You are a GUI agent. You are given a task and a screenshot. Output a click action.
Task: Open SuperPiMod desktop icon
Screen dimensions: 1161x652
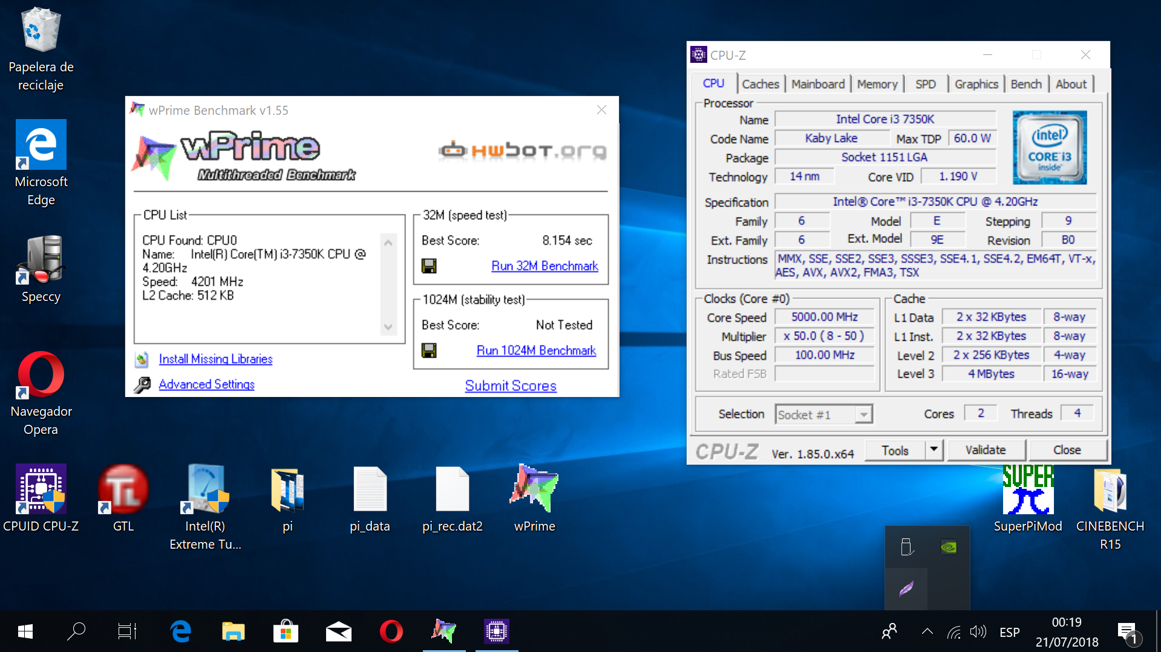click(1028, 499)
